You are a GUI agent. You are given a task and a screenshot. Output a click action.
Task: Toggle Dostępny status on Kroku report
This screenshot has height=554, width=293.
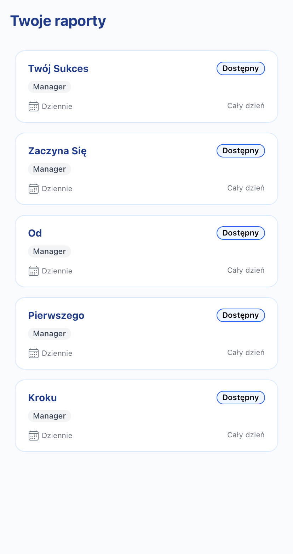click(x=241, y=398)
